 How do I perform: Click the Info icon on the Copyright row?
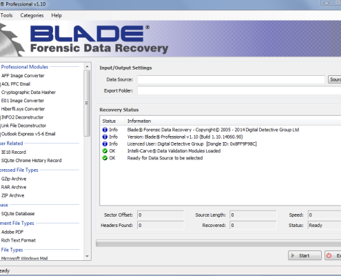click(x=105, y=130)
